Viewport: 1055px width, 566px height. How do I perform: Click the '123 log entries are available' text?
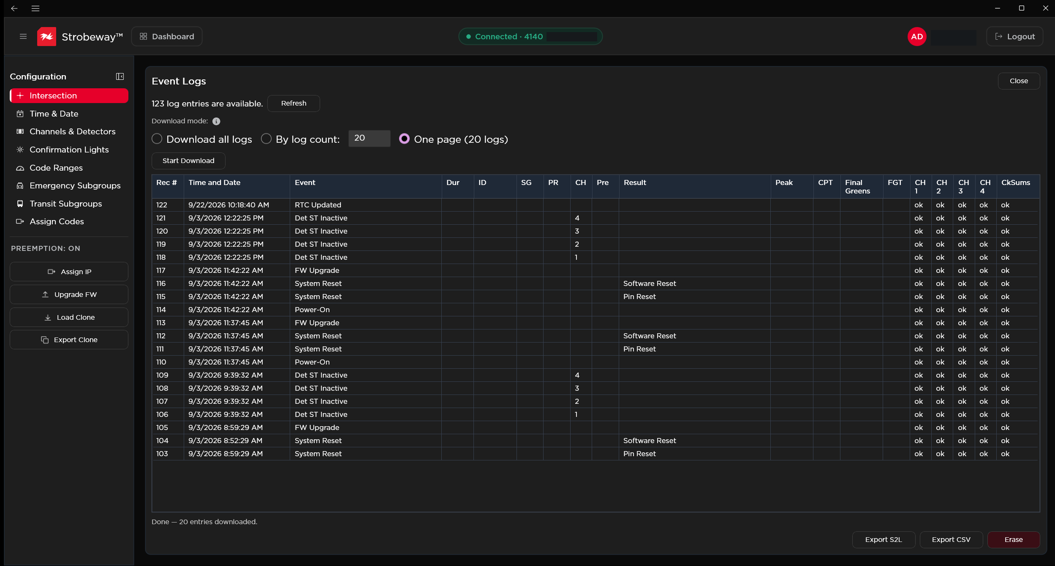207,103
